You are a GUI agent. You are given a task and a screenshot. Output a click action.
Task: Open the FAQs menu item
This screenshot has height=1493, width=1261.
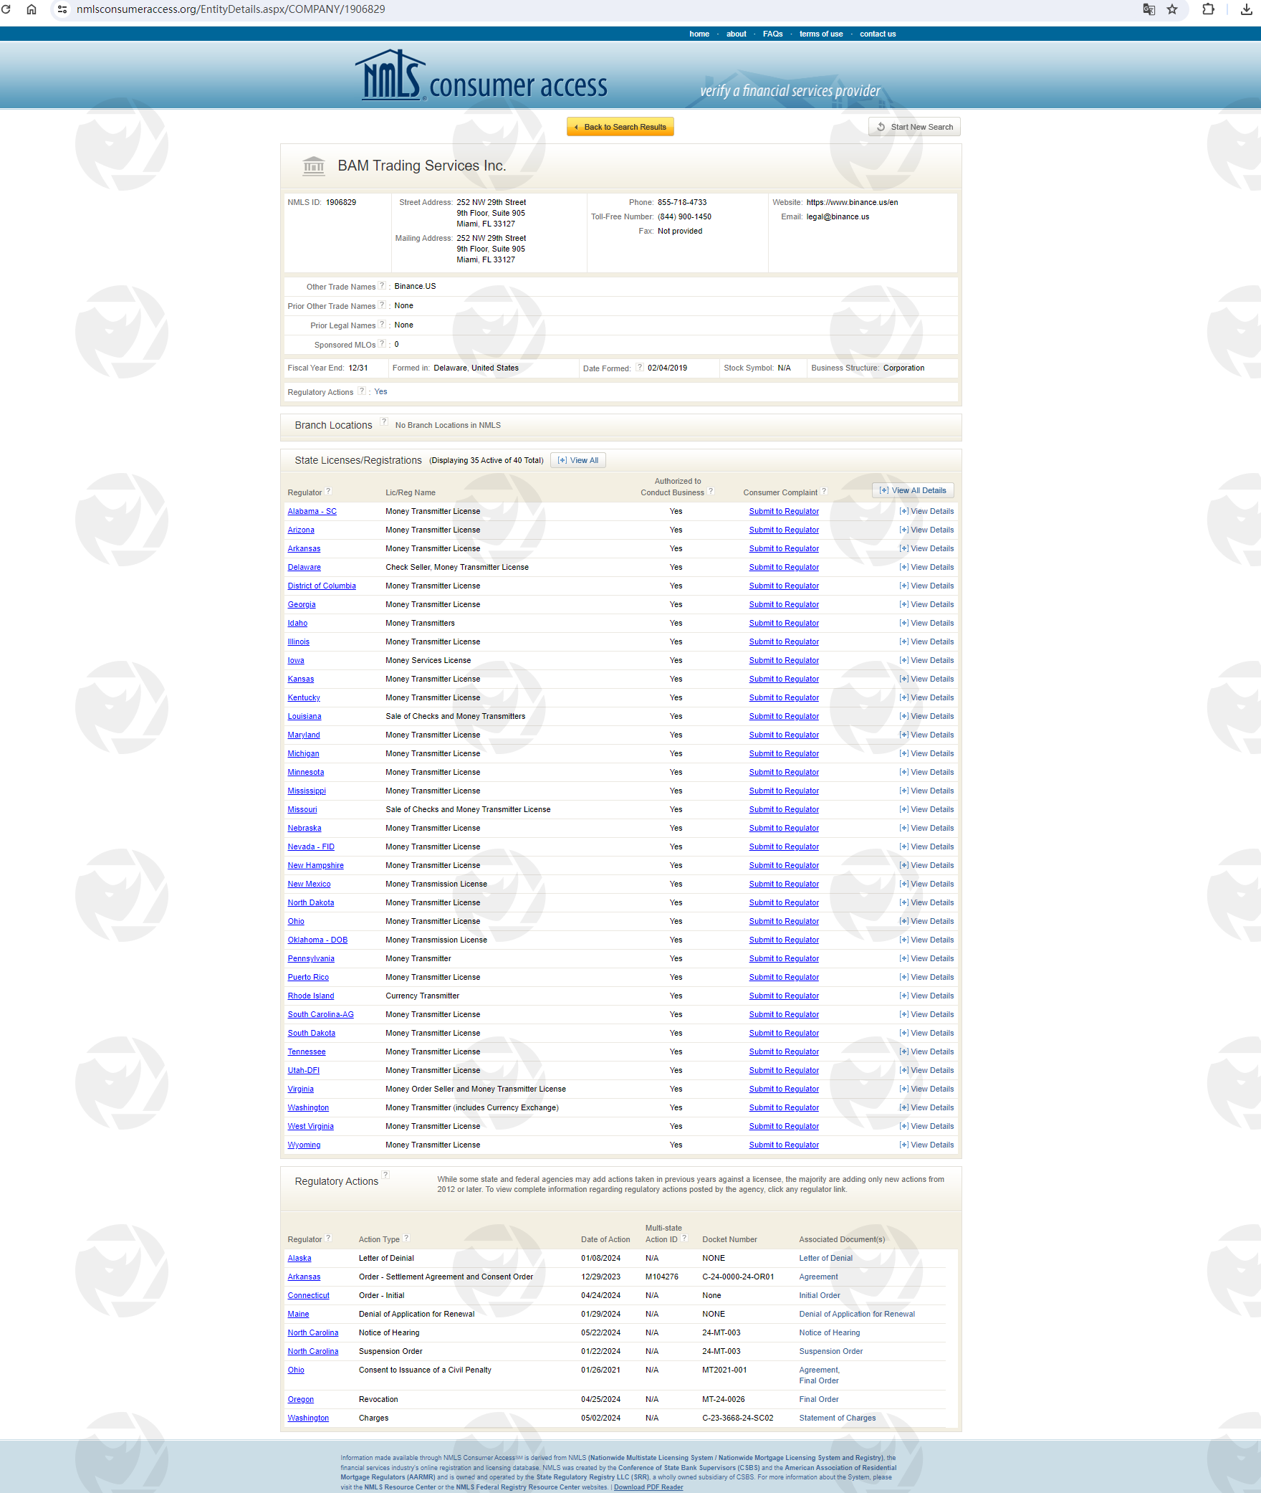[x=772, y=34]
